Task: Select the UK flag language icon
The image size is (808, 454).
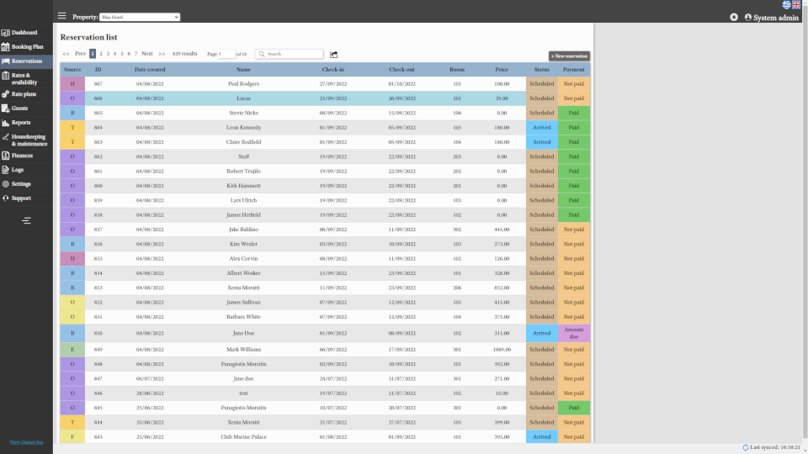Action: [796, 4]
